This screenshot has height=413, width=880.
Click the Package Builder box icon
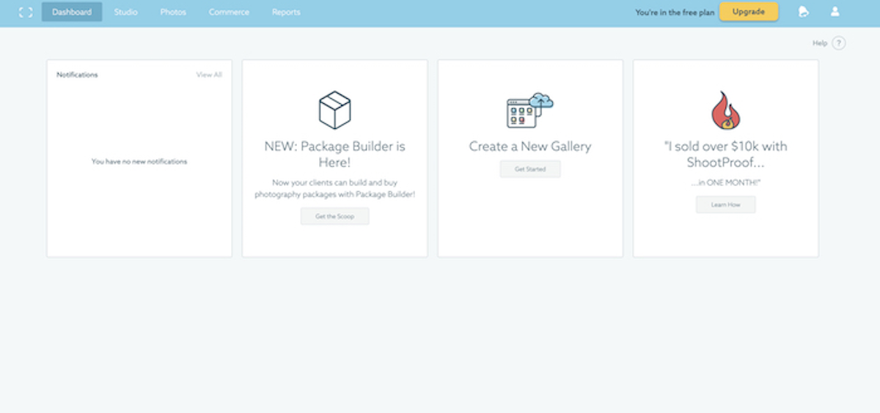(x=334, y=110)
